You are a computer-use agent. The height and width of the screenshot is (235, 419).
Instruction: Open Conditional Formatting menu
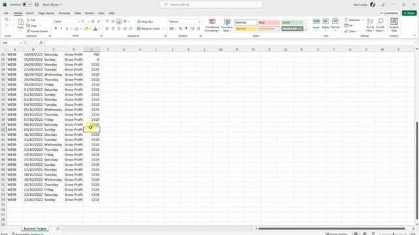[x=212, y=25]
